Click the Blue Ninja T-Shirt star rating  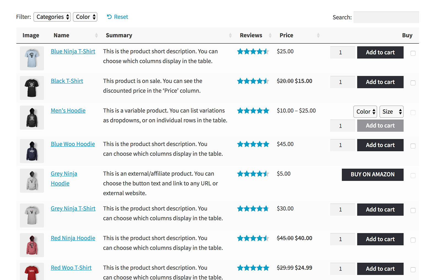253,51
